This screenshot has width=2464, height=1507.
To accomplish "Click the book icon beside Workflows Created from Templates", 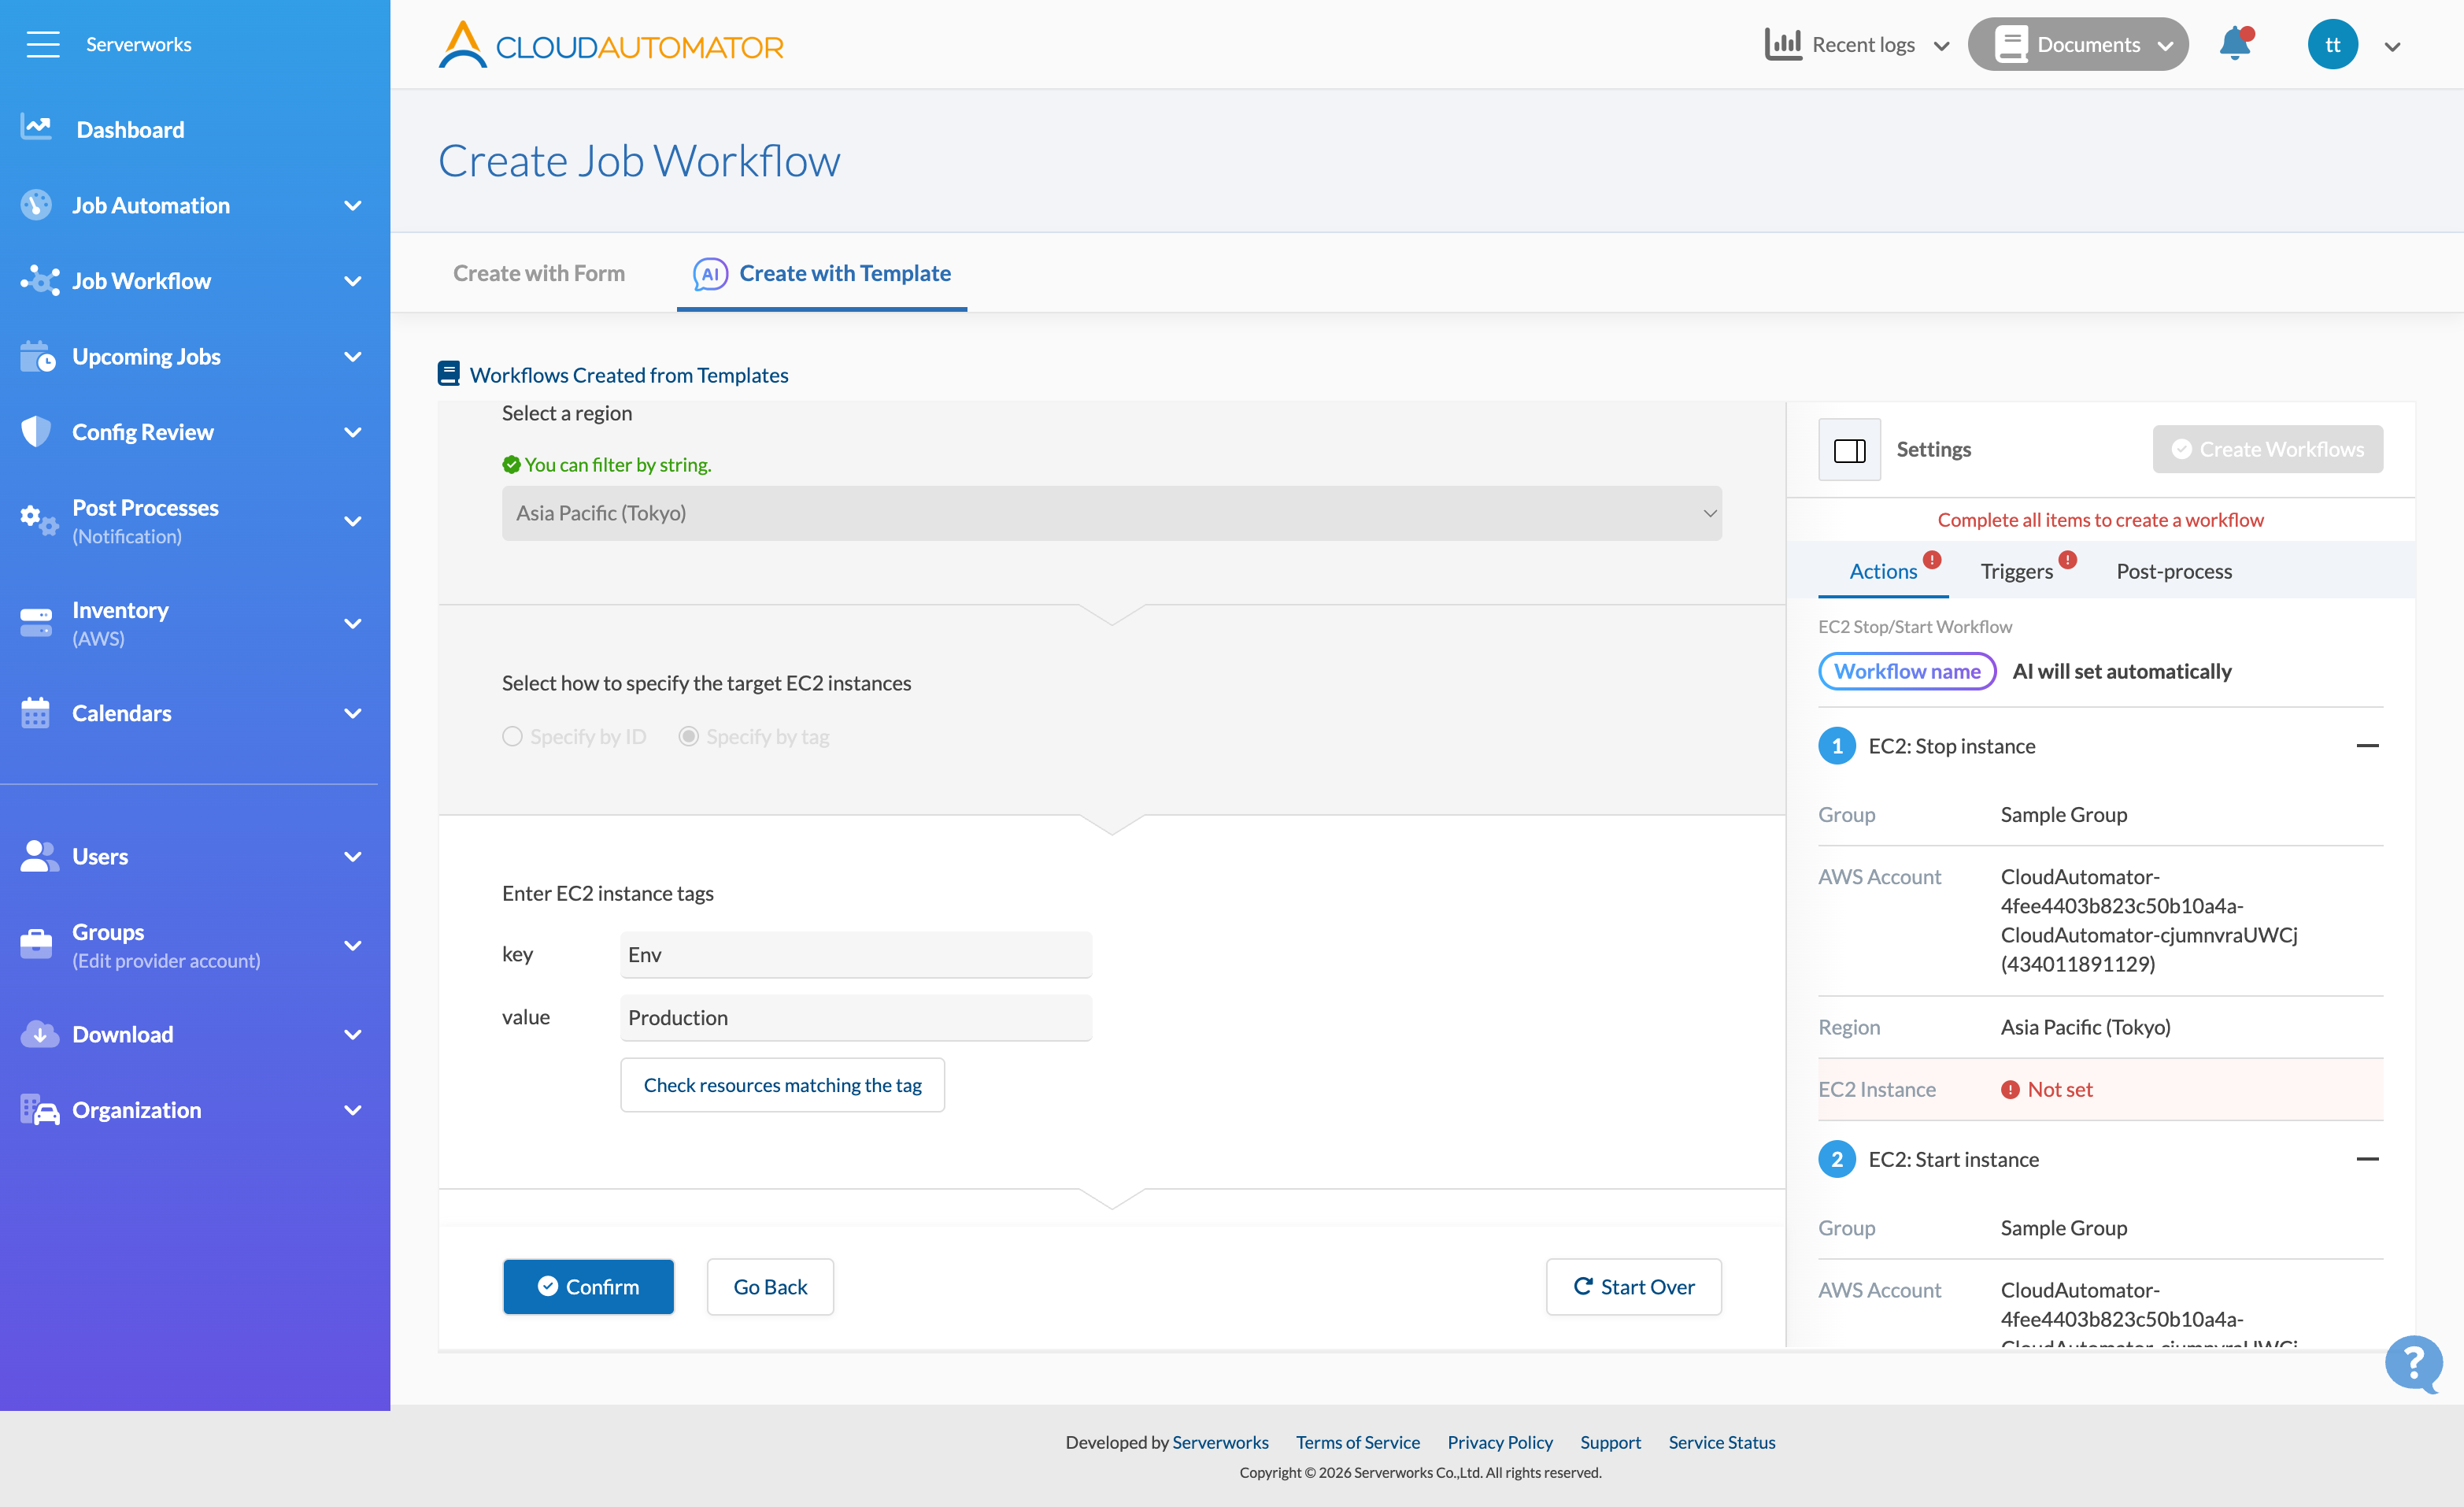I will (x=449, y=374).
